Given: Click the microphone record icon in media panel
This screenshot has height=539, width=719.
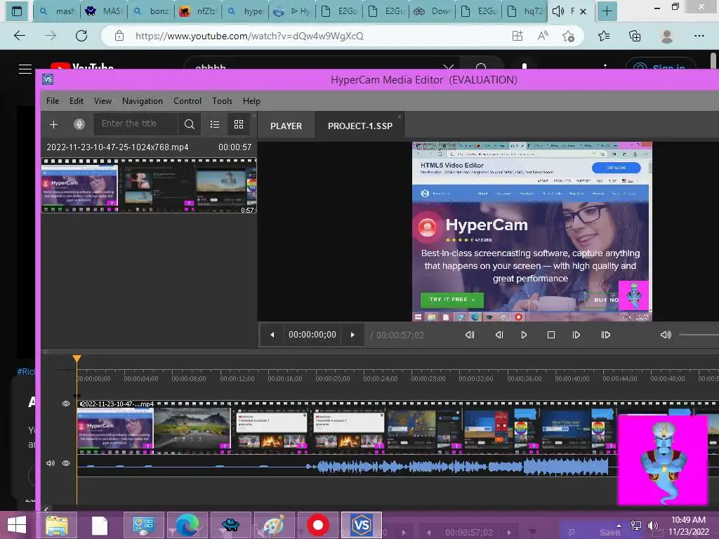Looking at the screenshot, I should point(79,124).
